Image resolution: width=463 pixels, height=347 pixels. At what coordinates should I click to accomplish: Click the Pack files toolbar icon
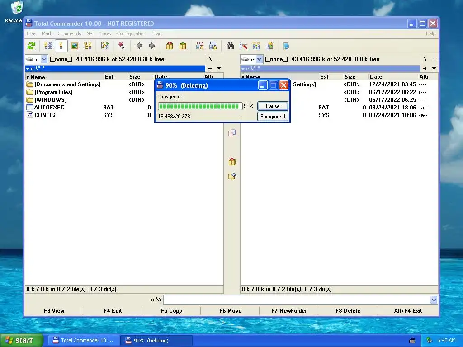pyautogui.click(x=170, y=46)
